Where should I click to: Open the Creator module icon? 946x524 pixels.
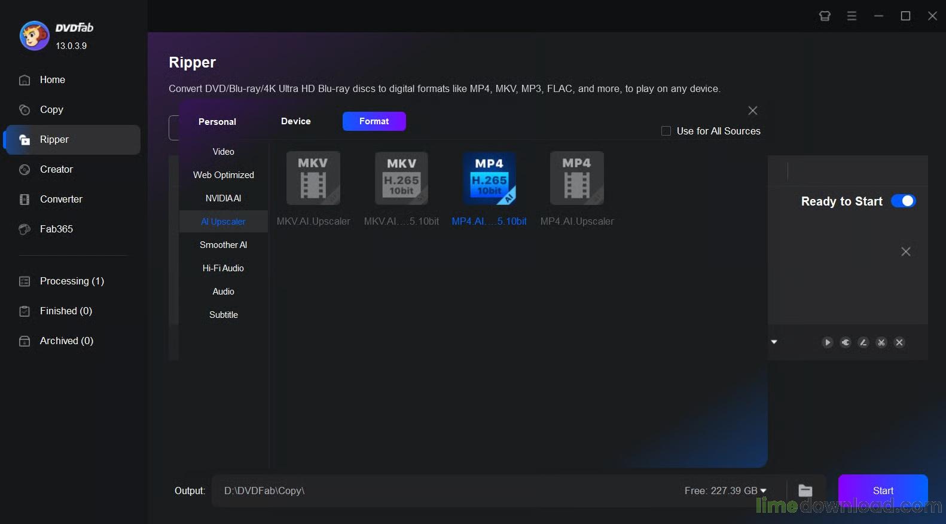25,170
